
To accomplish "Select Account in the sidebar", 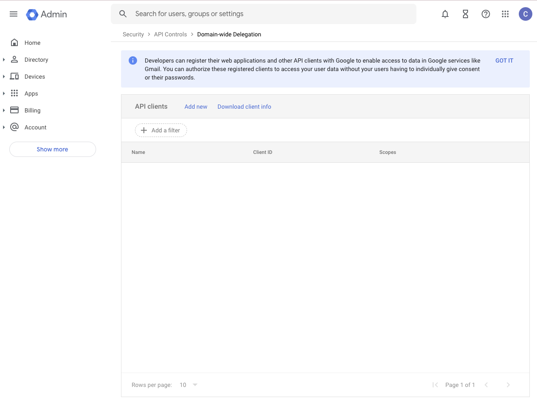I will (x=35, y=127).
